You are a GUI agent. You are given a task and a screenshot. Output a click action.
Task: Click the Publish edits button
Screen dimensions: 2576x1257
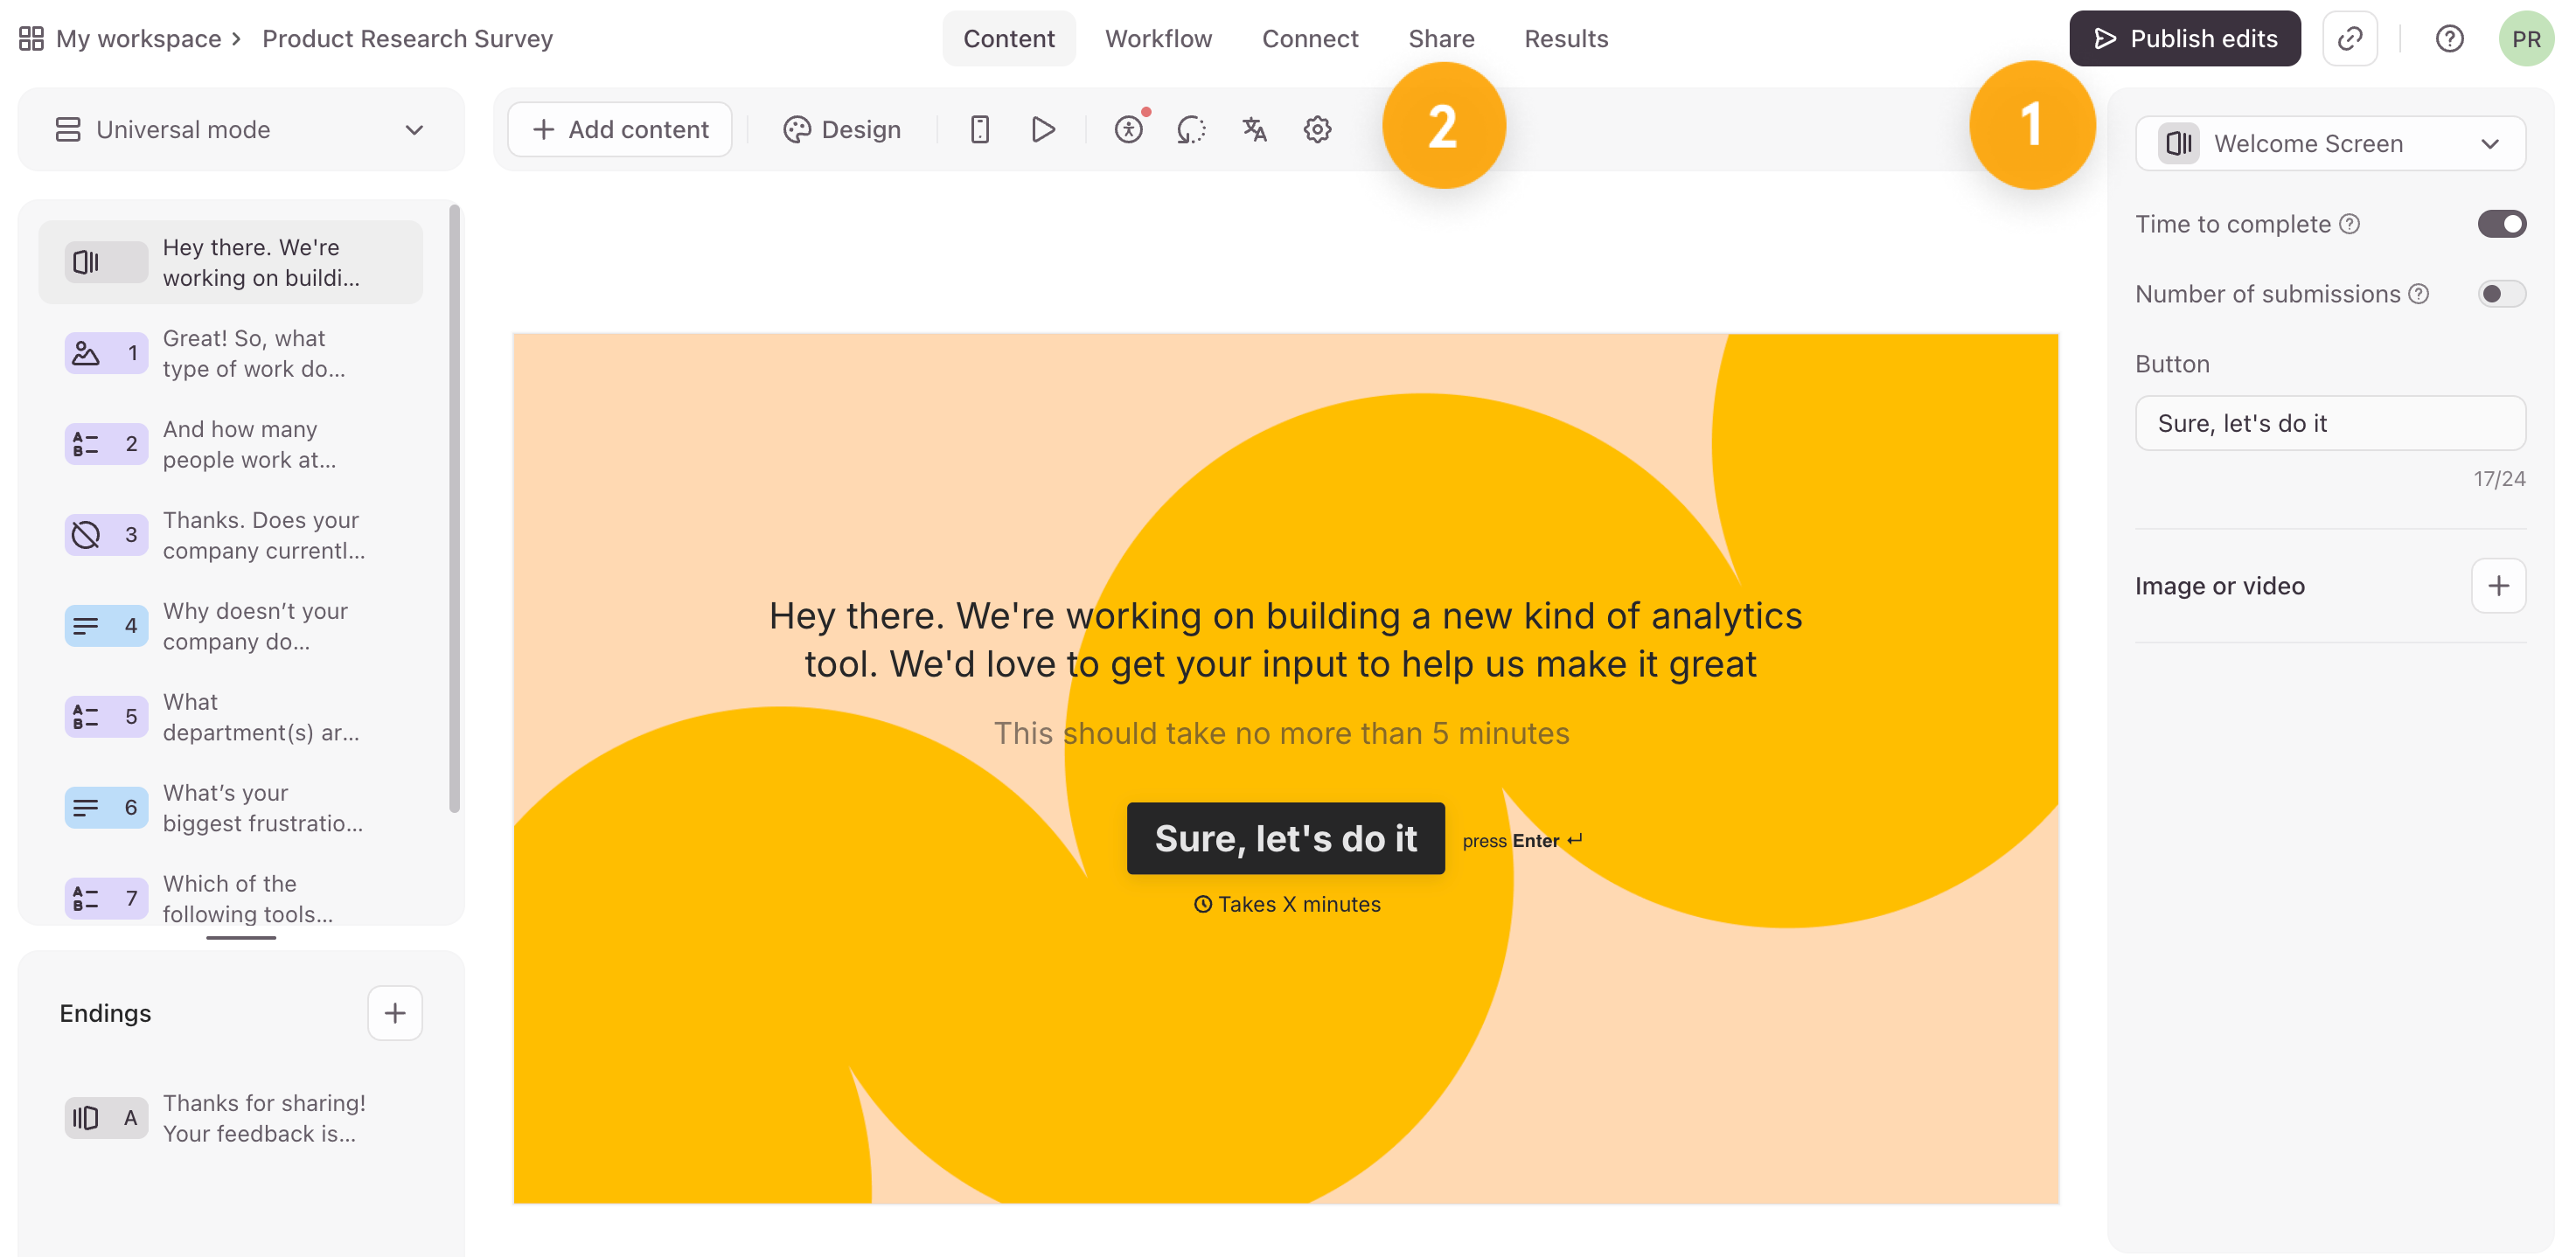2184,39
